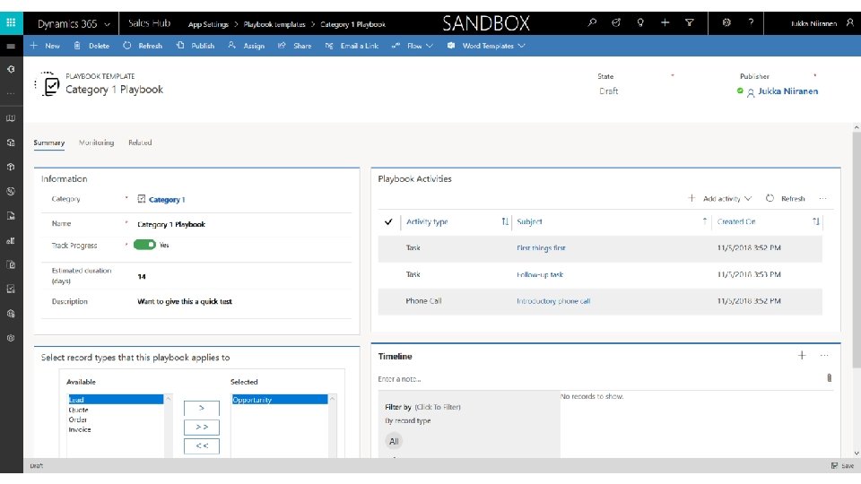
Task: Select all rows checkmark in activities grid
Action: (388, 221)
